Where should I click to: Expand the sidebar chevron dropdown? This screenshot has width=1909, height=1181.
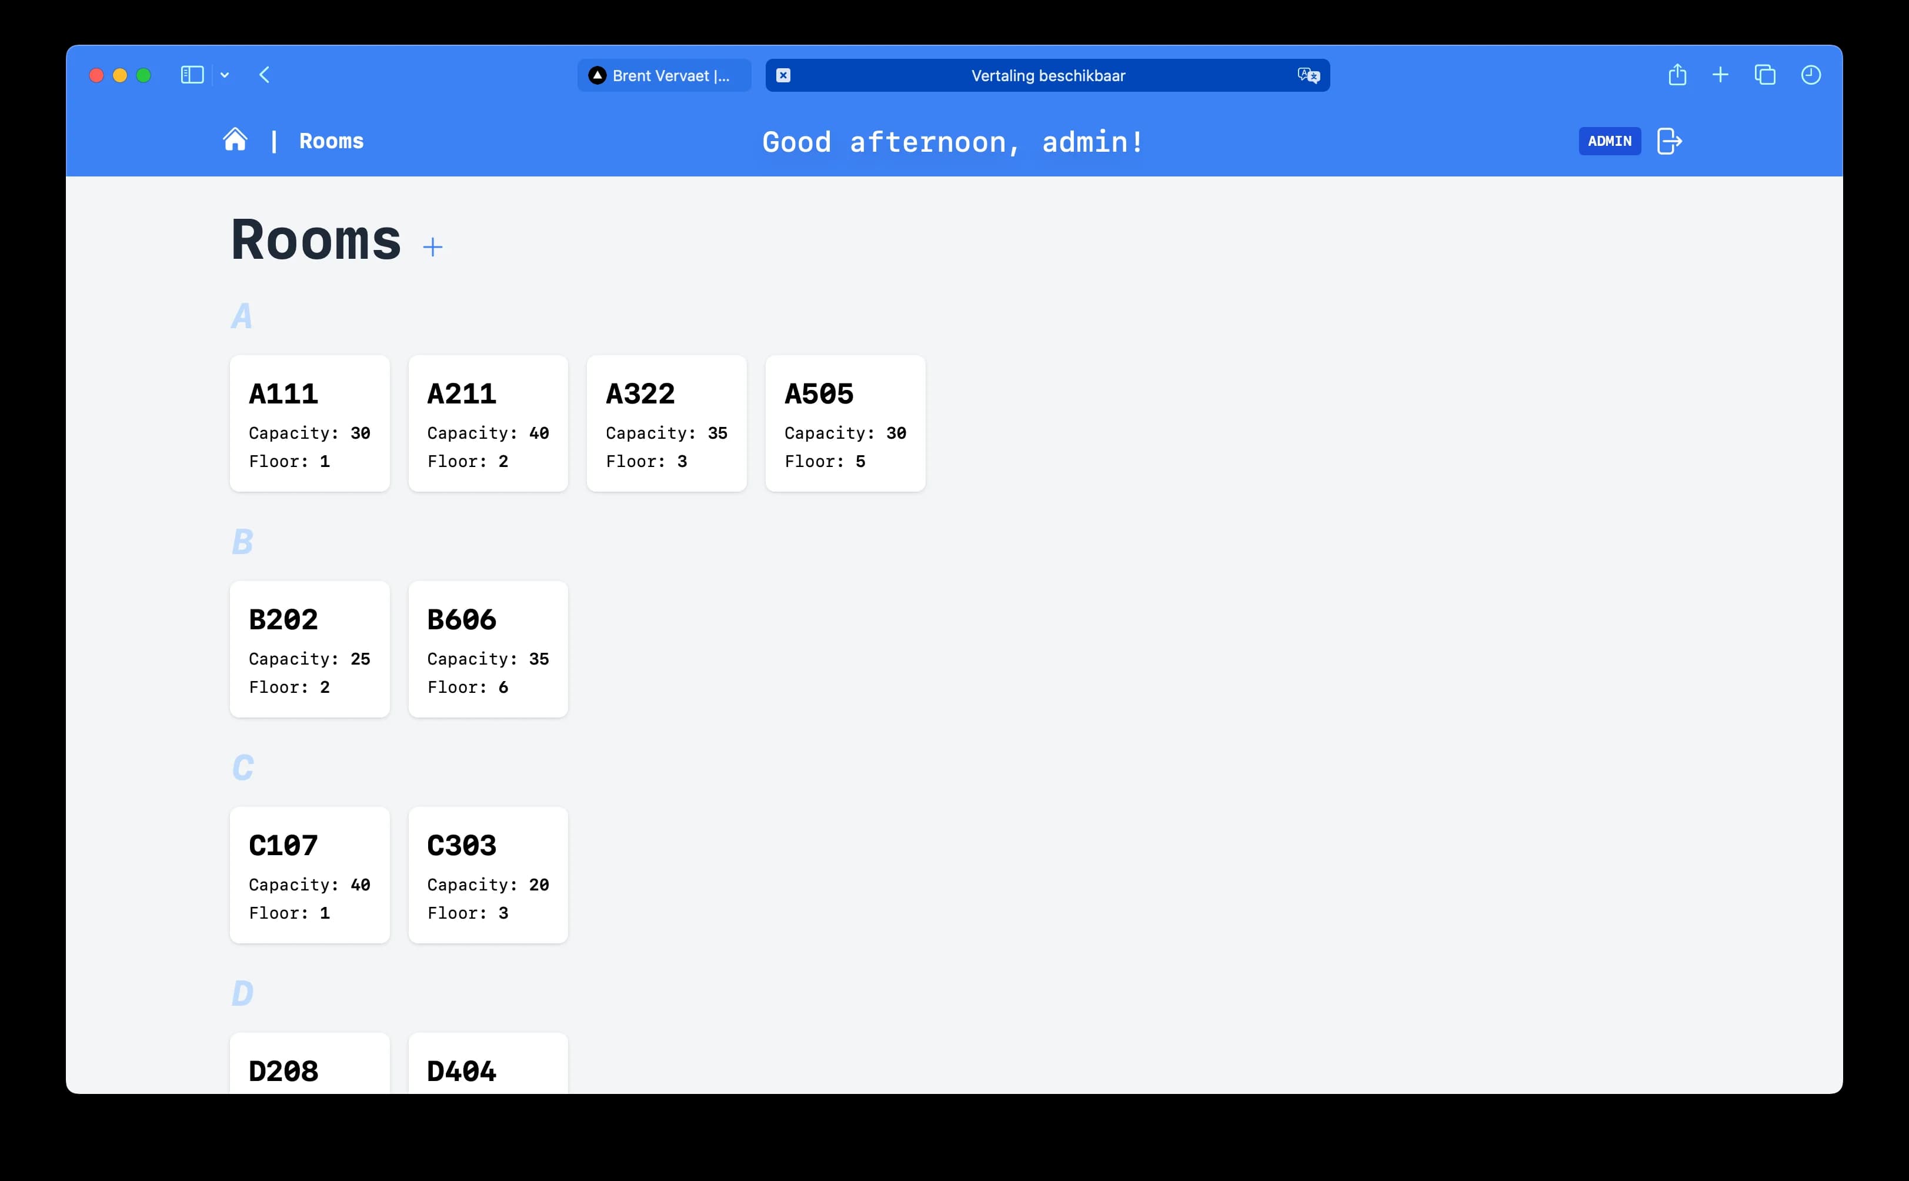pos(225,75)
